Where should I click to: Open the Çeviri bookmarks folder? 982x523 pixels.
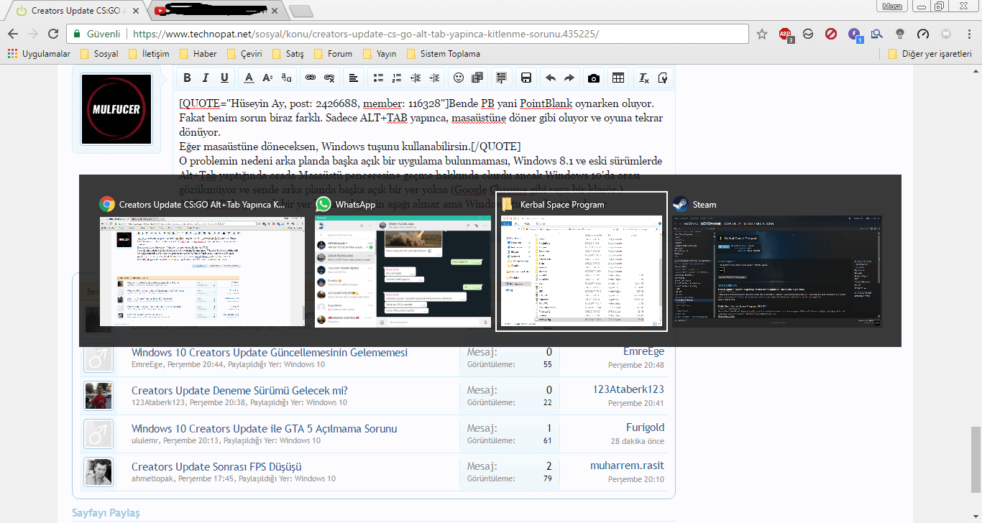point(244,54)
